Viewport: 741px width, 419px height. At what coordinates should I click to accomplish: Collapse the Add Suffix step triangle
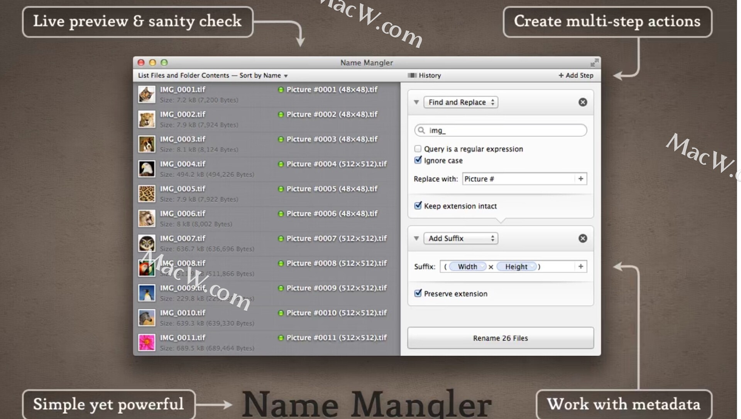click(416, 238)
